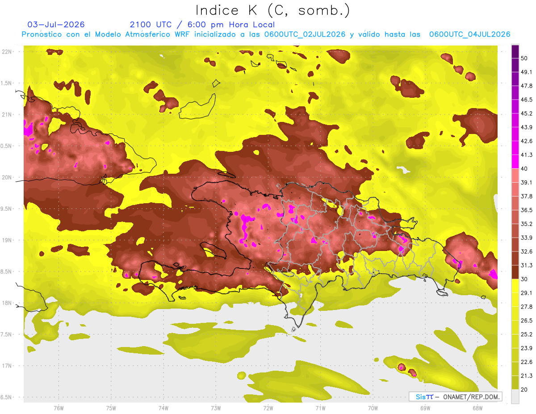
Task: Click the colorbar value '26.5'
Action: click(527, 321)
